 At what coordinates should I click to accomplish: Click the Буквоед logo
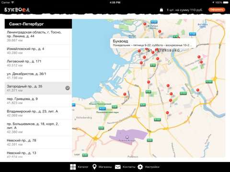pyautogui.click(x=17, y=10)
